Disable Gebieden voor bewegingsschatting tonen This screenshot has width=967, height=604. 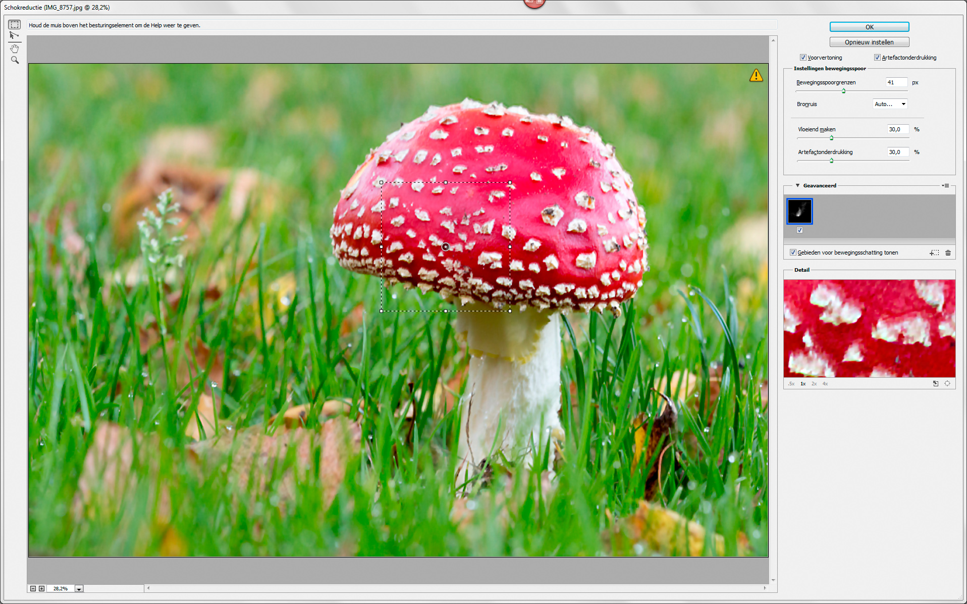coord(793,253)
